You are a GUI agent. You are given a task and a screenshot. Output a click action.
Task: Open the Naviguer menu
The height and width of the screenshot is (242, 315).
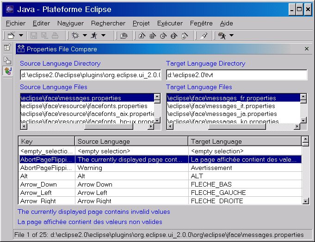tap(70, 23)
